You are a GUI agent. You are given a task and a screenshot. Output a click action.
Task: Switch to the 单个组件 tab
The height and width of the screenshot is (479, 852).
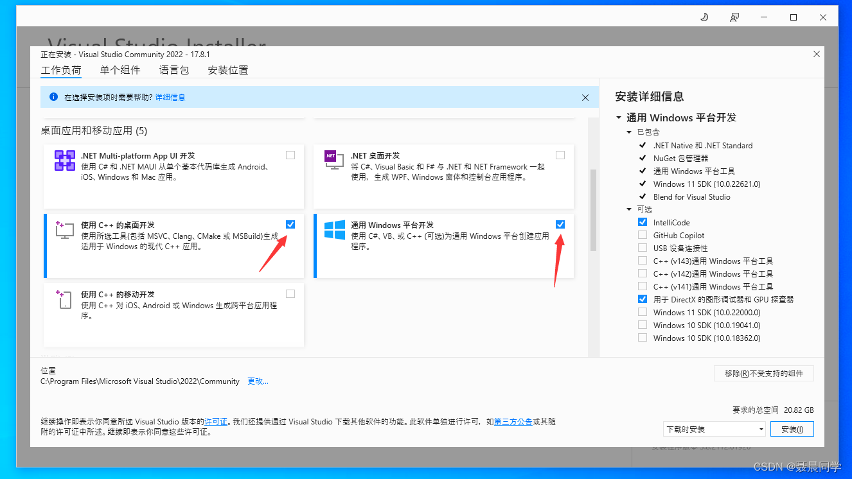point(120,70)
